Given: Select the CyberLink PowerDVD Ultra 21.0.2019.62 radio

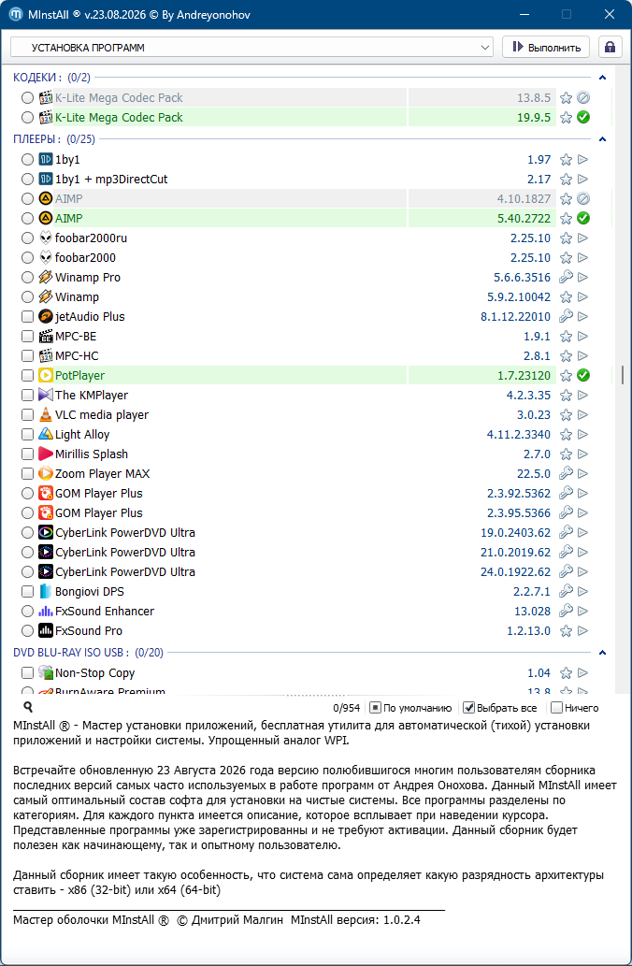Looking at the screenshot, I should tap(27, 552).
